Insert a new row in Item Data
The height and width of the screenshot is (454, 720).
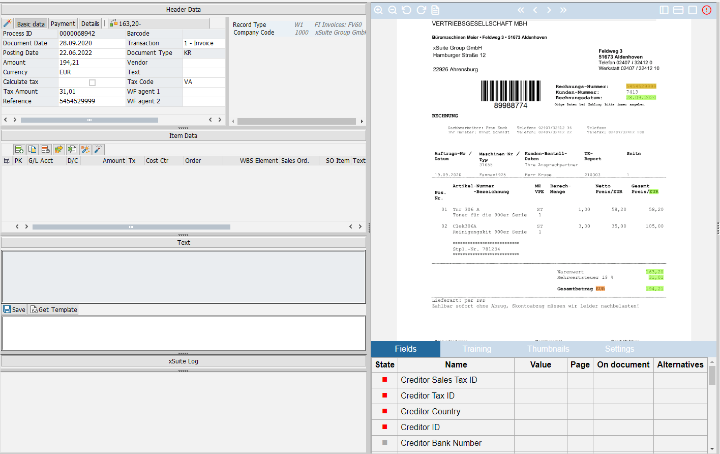[19, 149]
